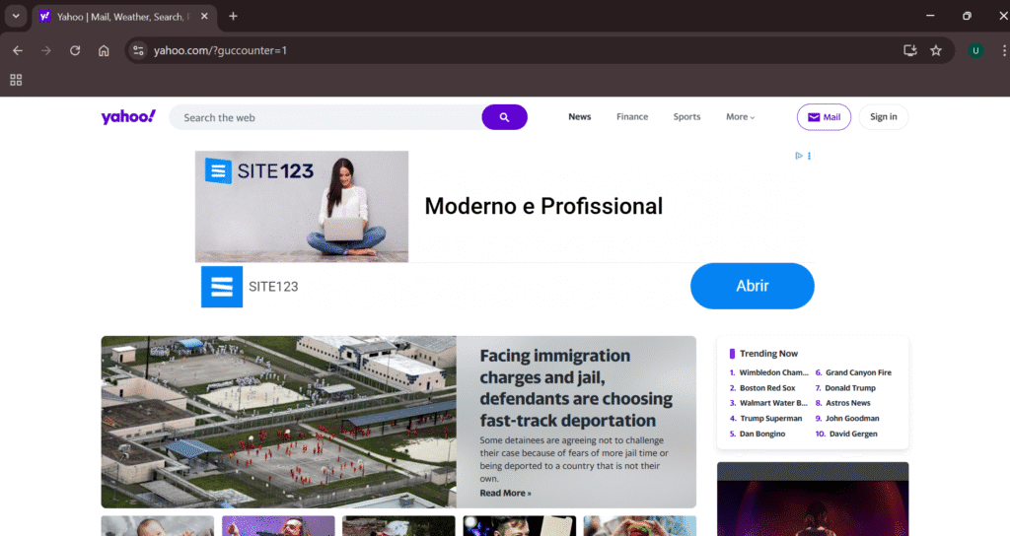Open Chrome three-dot menu
The image size is (1010, 536).
pyautogui.click(x=1003, y=50)
